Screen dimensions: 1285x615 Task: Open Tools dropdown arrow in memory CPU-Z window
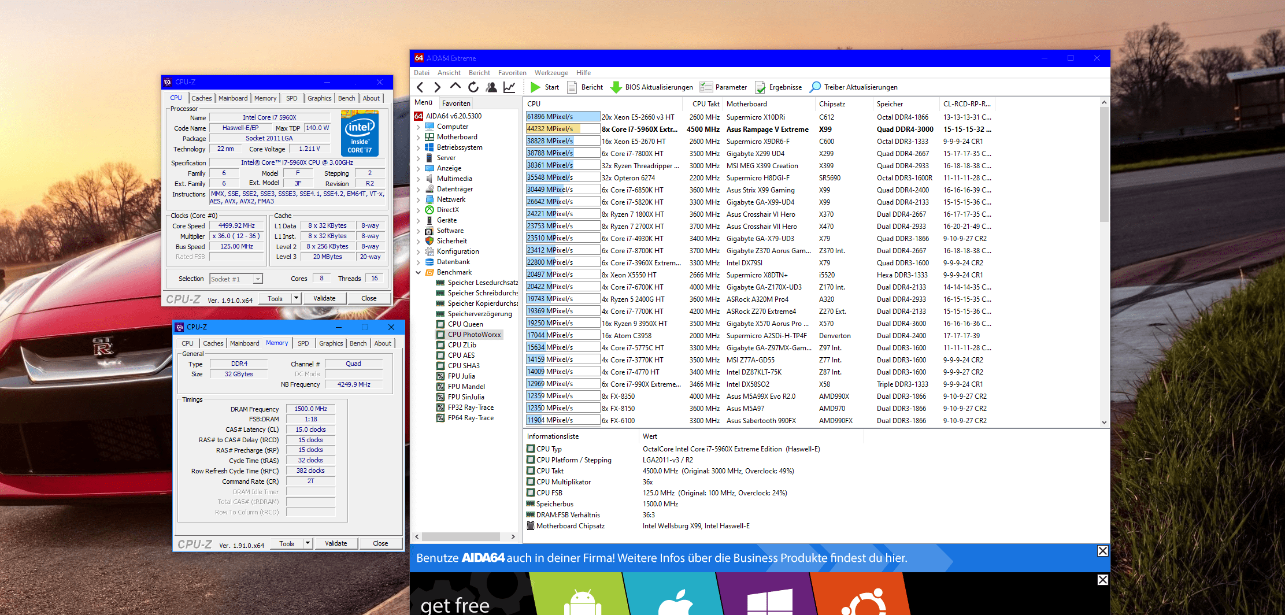pyautogui.click(x=308, y=543)
